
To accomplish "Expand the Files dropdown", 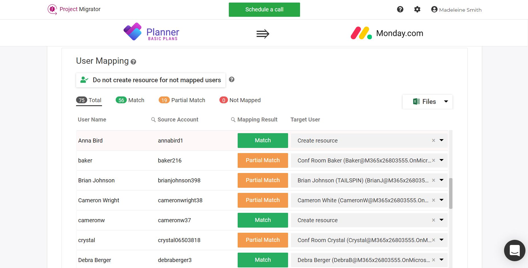I will 446,102.
